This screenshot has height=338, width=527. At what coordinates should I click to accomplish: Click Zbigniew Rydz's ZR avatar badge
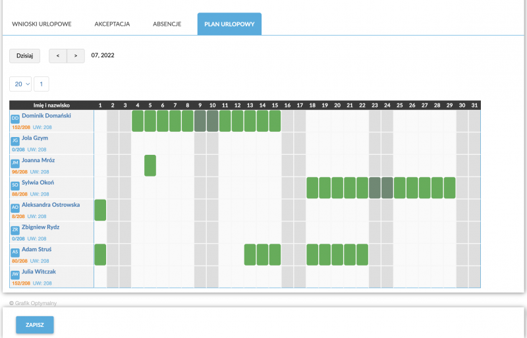coord(14,230)
